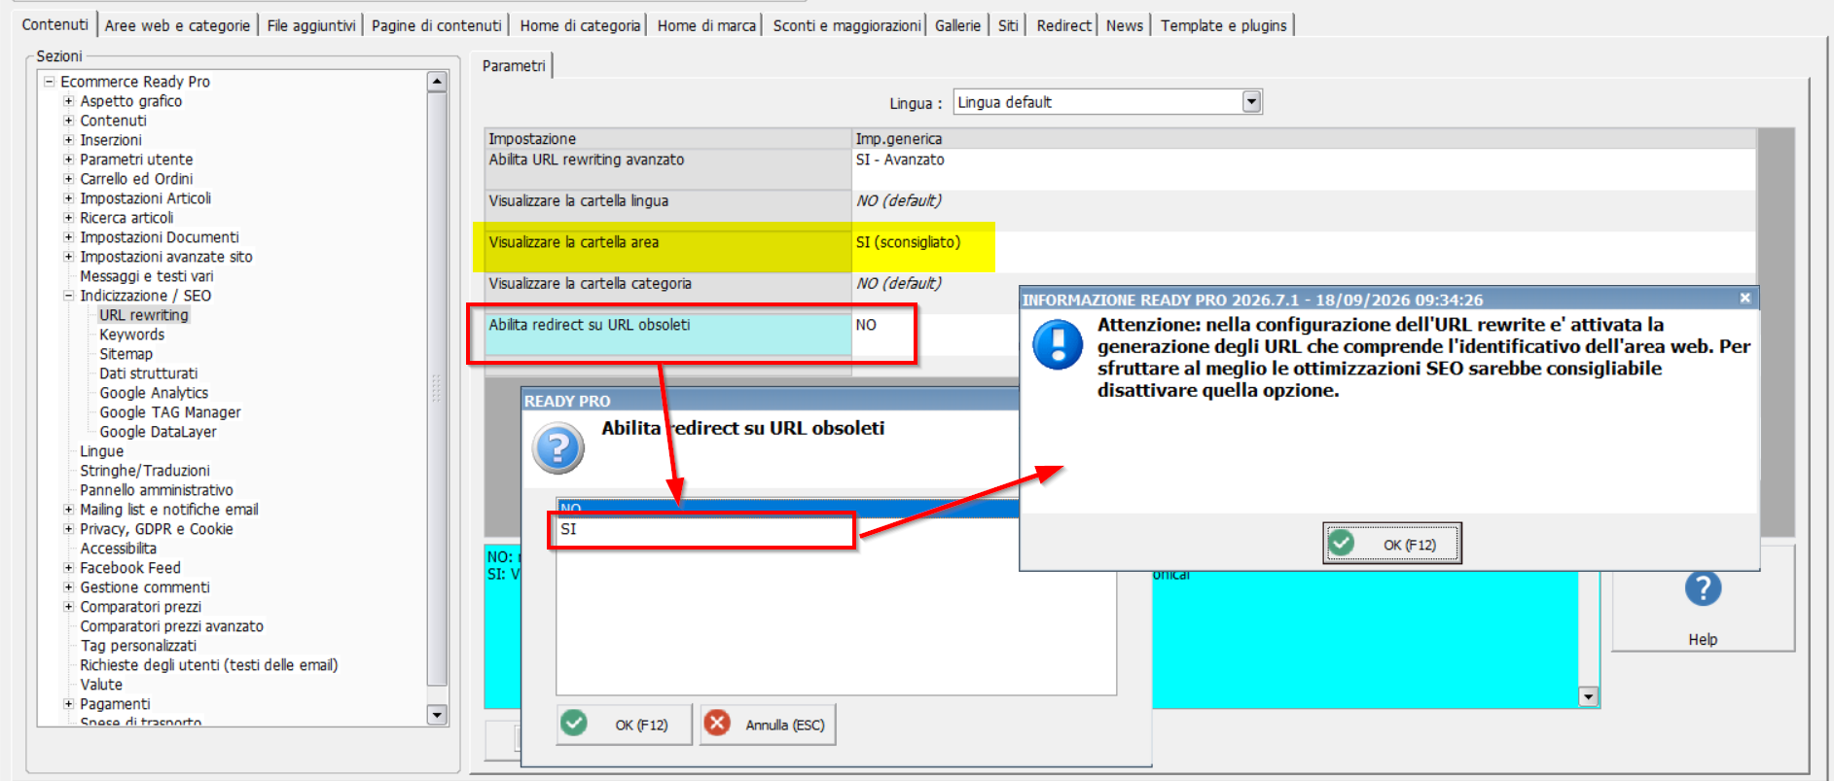The height and width of the screenshot is (781, 1834).
Task: Click OK (F12) in the READY PRO dialog
Action: point(624,725)
